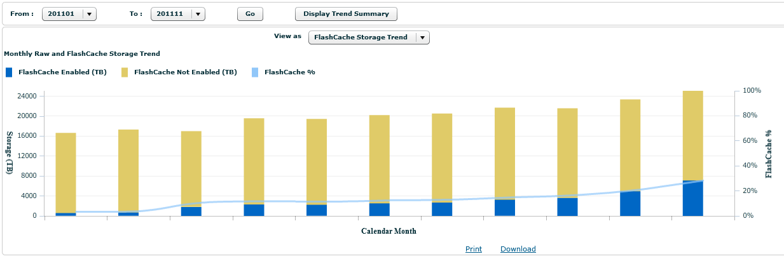The image size is (784, 261).
Task: Toggle FlashCache % legend label
Action: 289,72
